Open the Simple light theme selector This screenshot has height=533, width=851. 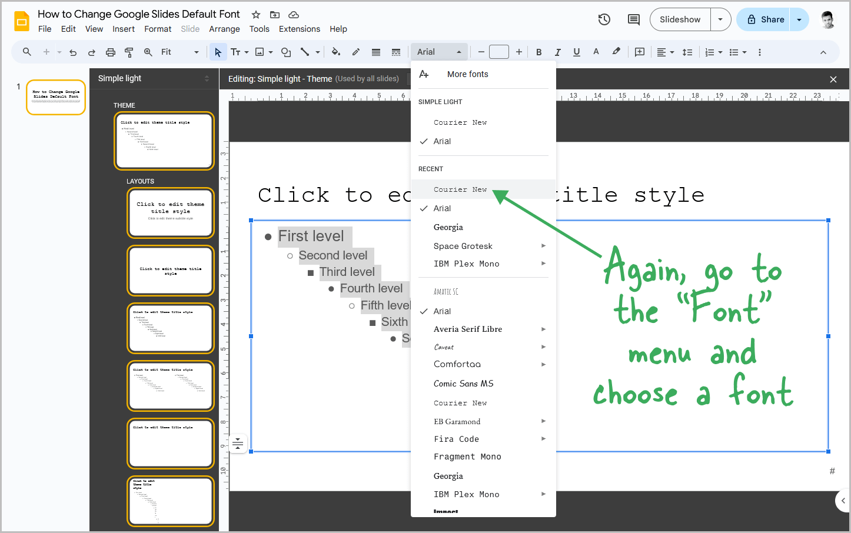154,78
